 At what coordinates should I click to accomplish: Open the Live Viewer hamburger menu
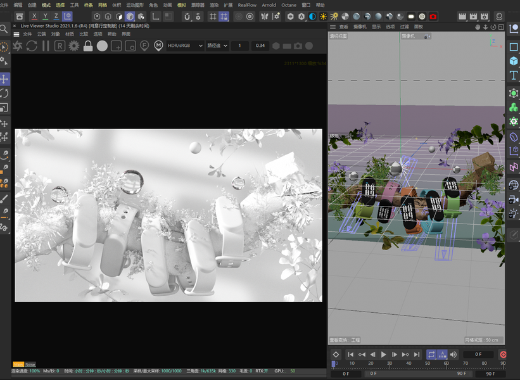16,34
